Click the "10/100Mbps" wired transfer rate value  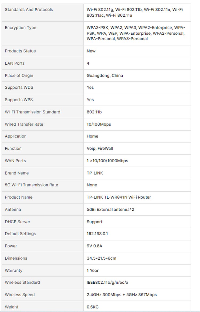[x=99, y=124]
